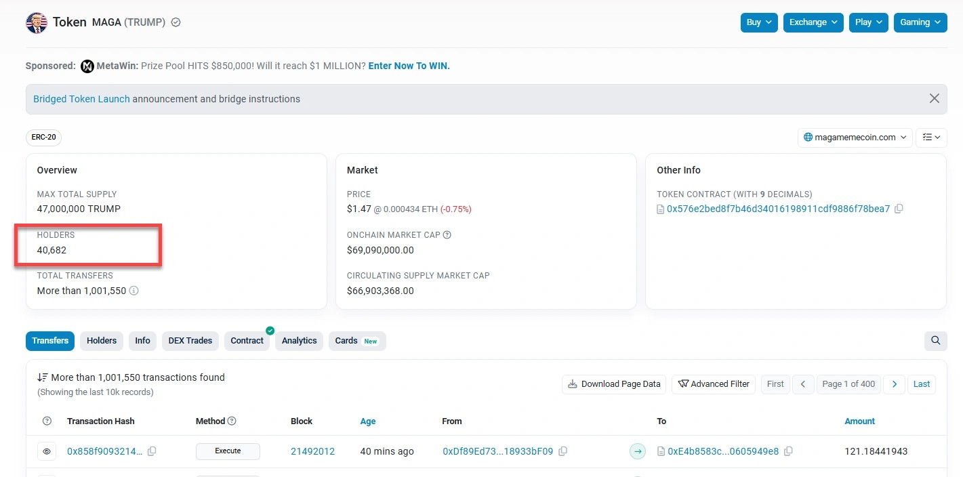Open the Exchange dropdown menu
The width and height of the screenshot is (963, 477).
point(813,22)
